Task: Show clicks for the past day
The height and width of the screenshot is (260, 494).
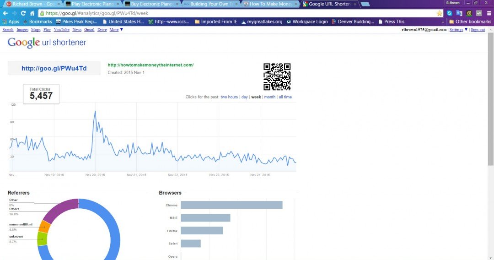Action: [244, 97]
